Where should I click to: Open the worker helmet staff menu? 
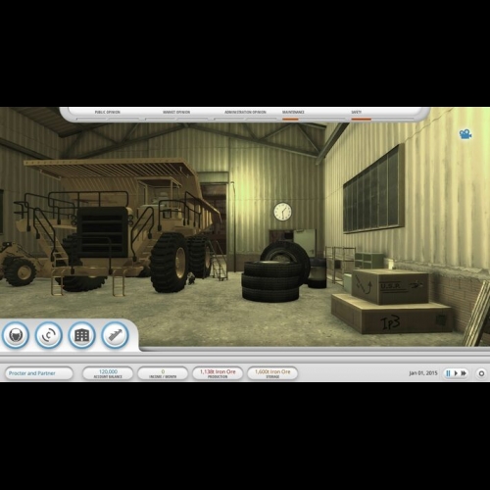tap(16, 335)
